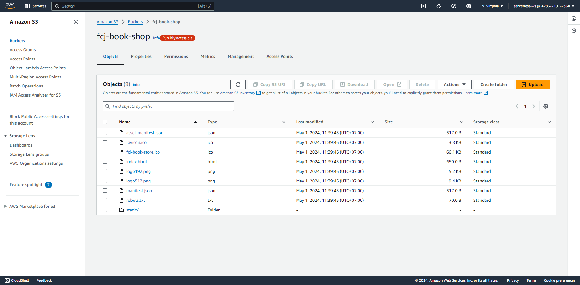The image size is (580, 285).
Task: Sort by Name column arrow
Action: (195, 122)
